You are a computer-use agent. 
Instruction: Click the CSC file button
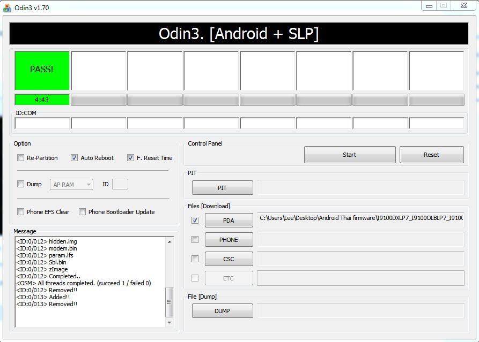[229, 259]
